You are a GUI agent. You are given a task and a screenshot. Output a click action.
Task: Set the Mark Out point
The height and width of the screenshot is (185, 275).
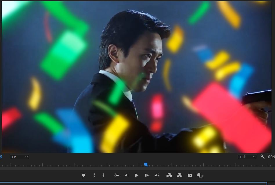tap(103, 175)
